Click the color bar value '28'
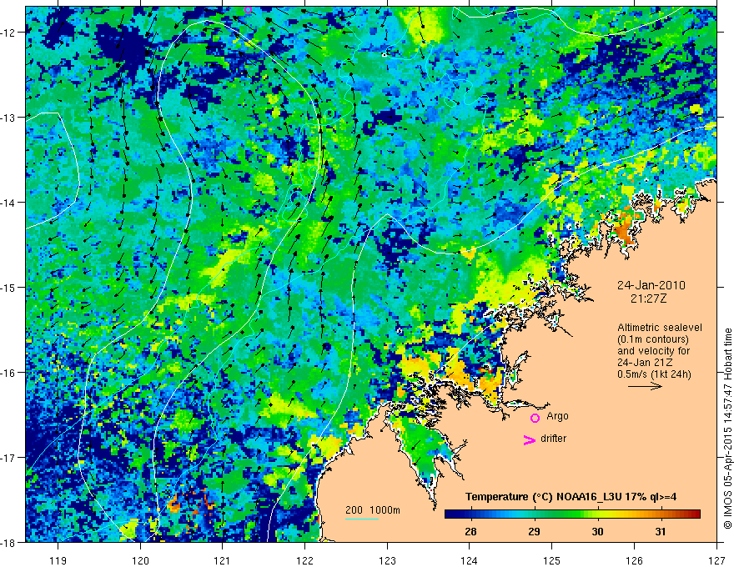The width and height of the screenshot is (734, 567). point(470,532)
